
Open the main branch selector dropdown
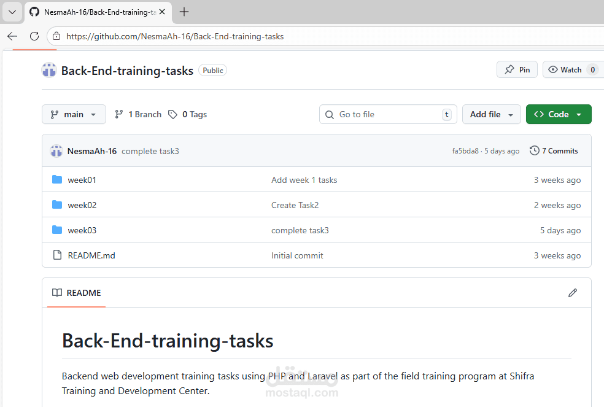74,114
